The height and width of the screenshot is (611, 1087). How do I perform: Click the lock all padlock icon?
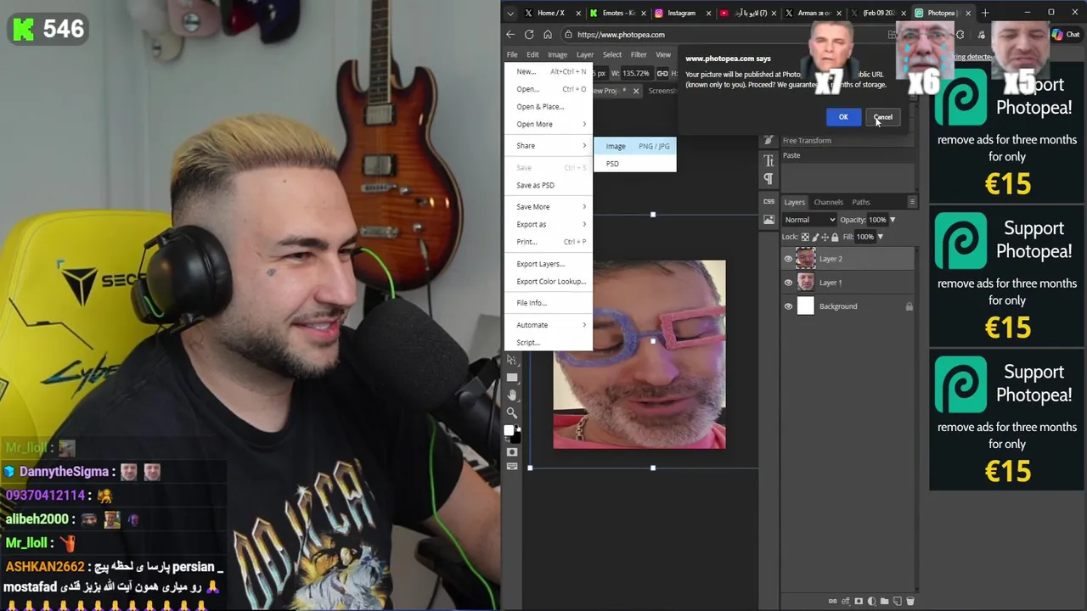[x=835, y=237]
